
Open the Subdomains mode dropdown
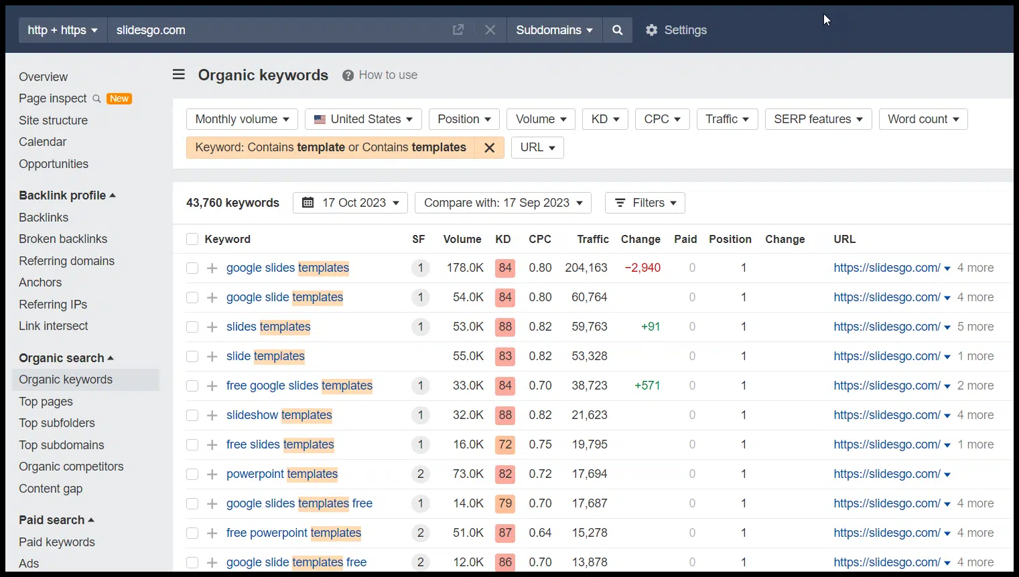554,30
